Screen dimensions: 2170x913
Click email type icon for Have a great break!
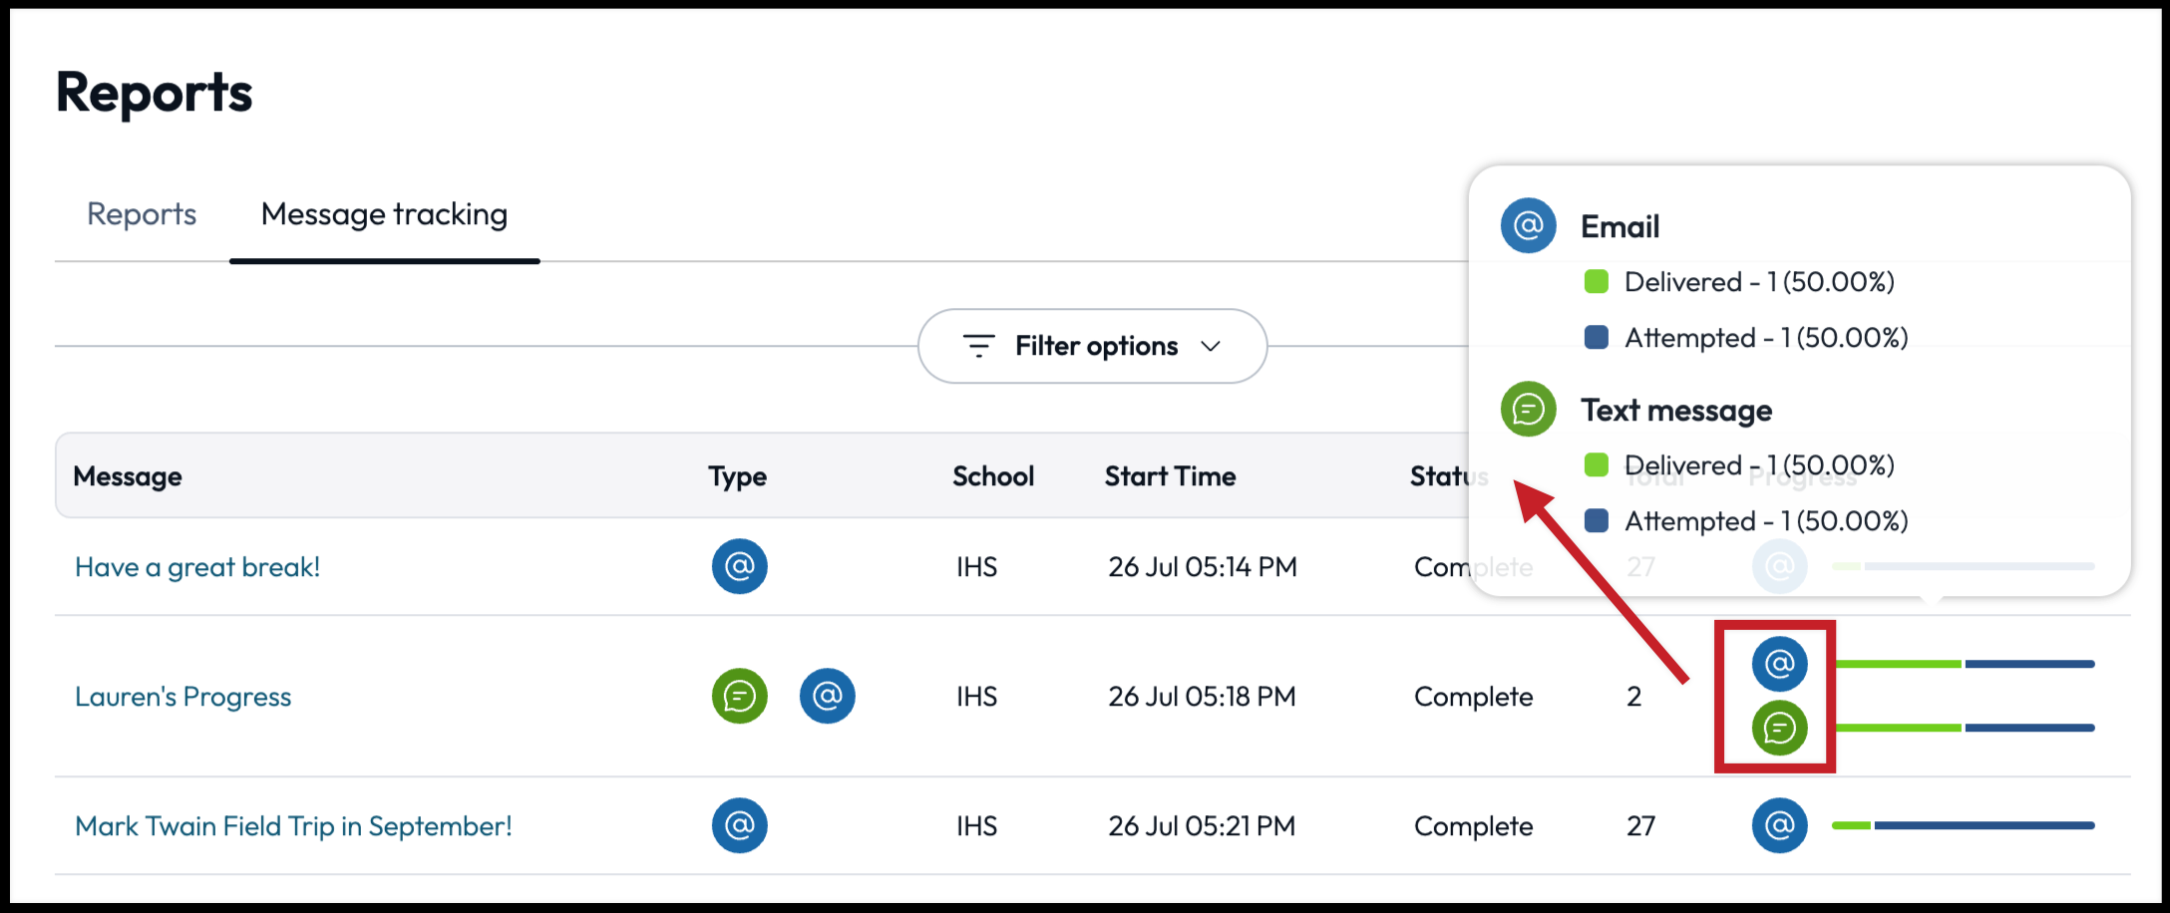739,566
